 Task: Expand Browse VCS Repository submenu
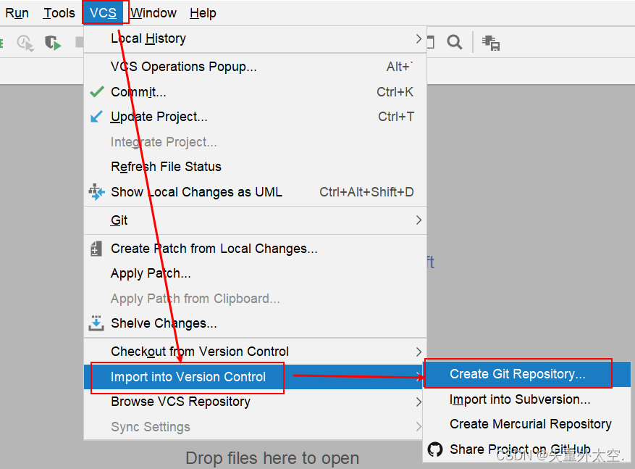point(253,402)
